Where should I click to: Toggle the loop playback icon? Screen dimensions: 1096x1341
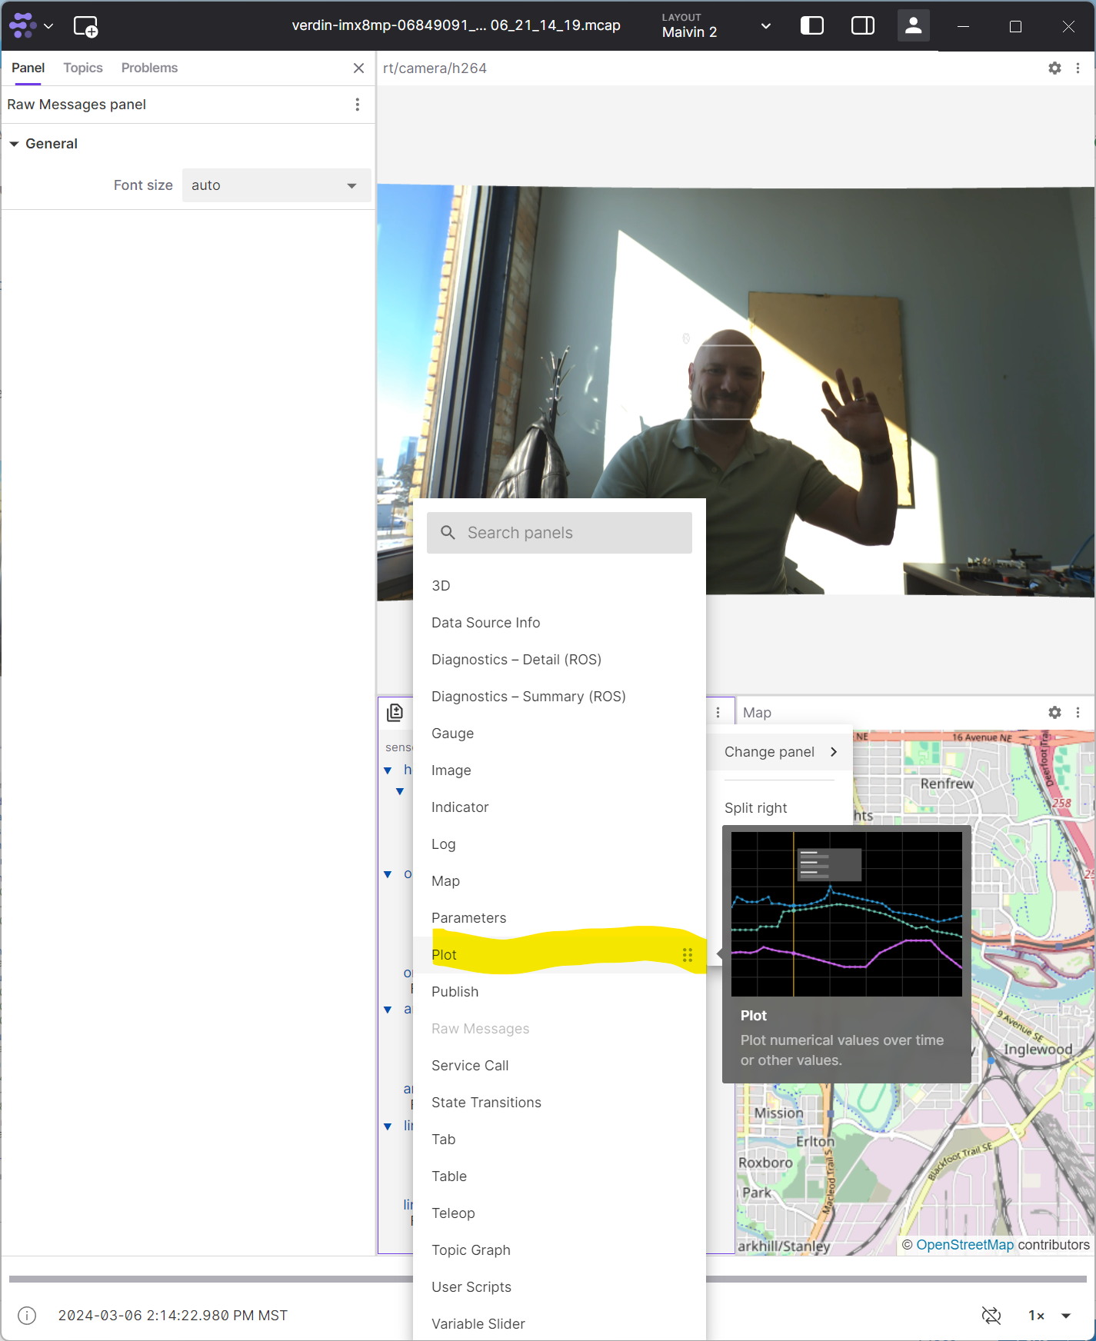[x=991, y=1316]
